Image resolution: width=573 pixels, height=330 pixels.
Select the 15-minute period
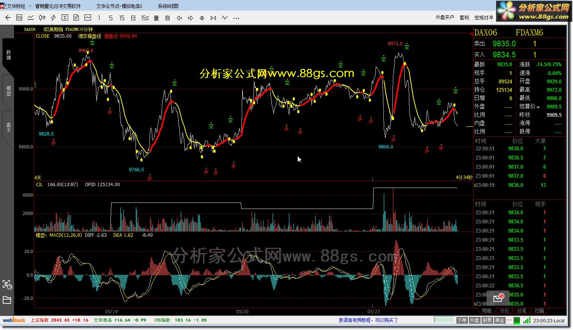click(x=122, y=18)
